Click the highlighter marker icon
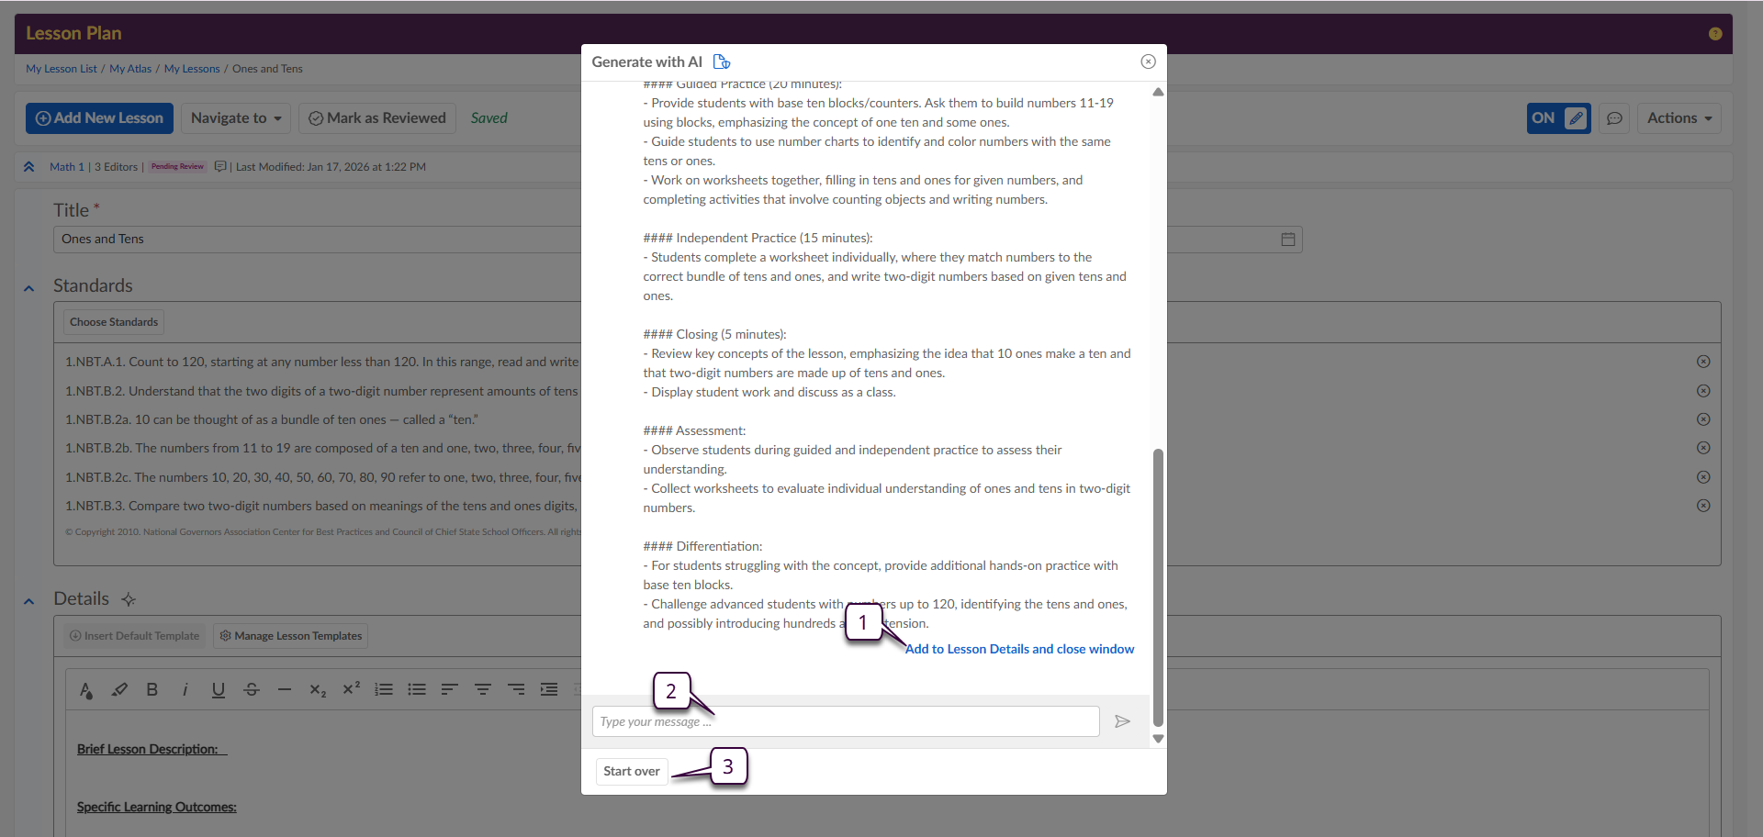 click(119, 689)
